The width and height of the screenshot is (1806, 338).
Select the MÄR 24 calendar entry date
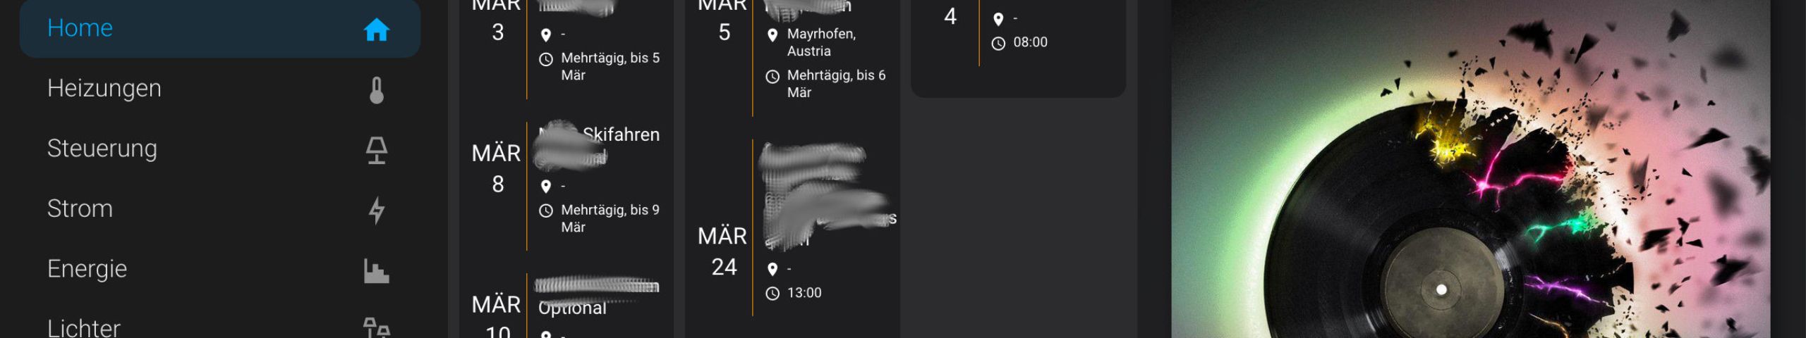point(723,251)
